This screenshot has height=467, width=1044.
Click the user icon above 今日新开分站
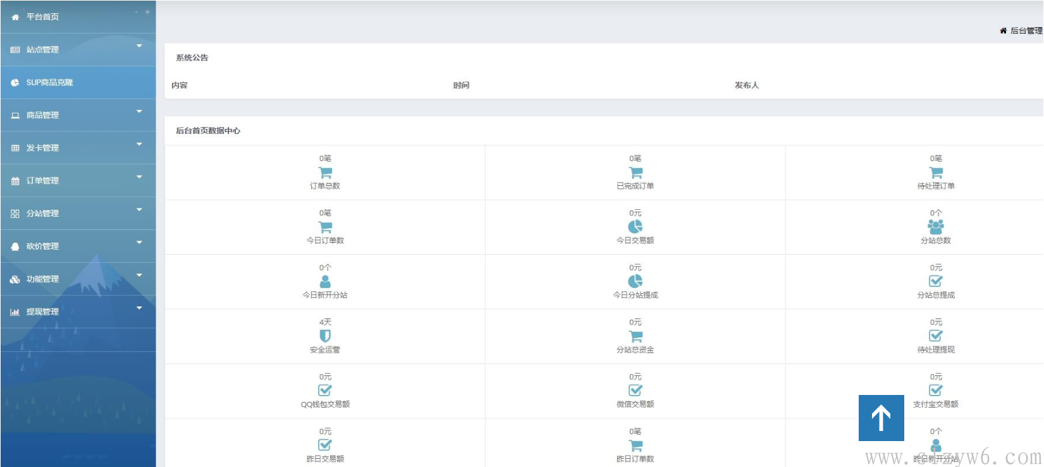pyautogui.click(x=325, y=281)
